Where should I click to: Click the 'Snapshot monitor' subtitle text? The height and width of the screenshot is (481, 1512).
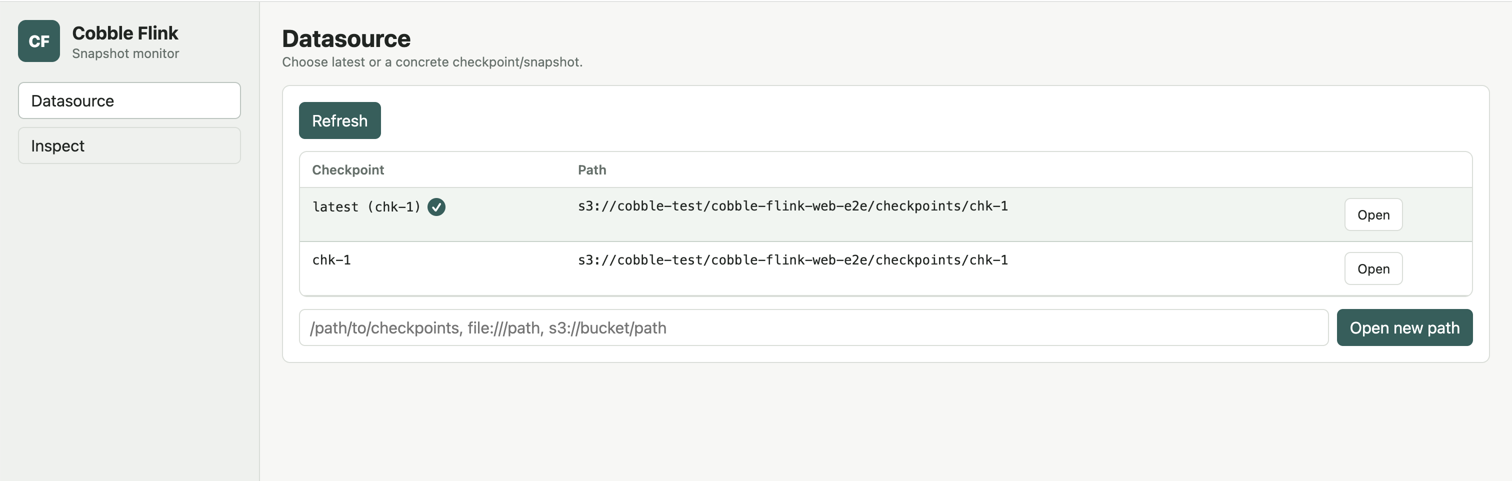pos(125,53)
